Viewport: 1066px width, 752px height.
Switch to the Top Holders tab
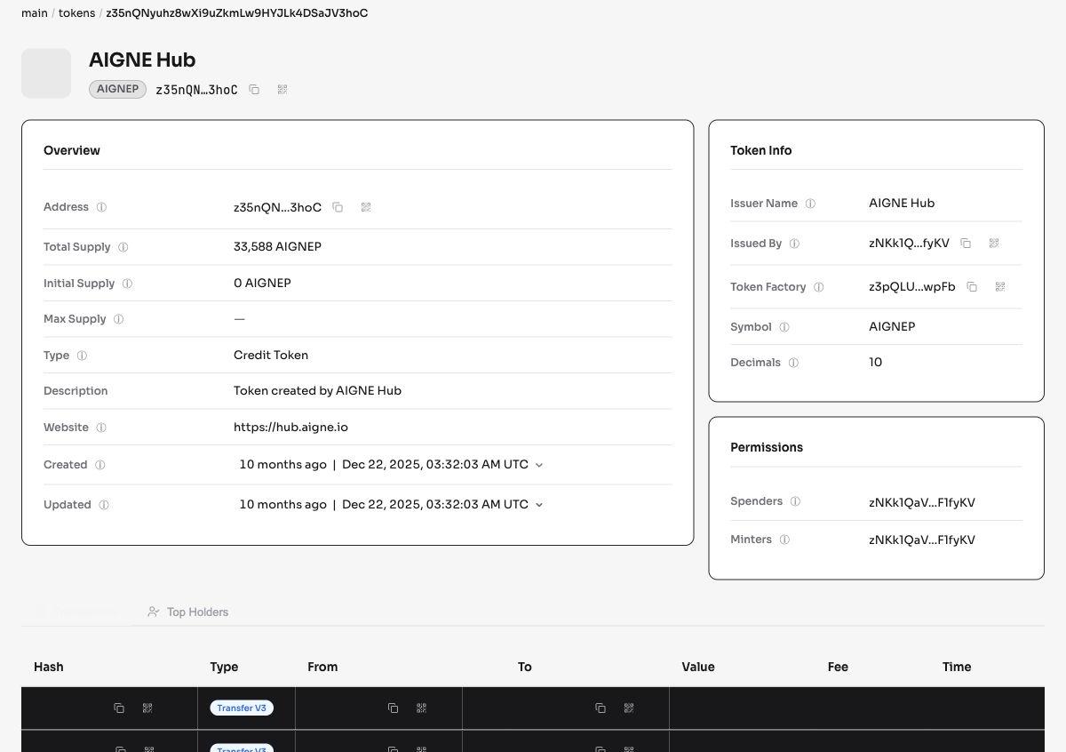(x=187, y=612)
